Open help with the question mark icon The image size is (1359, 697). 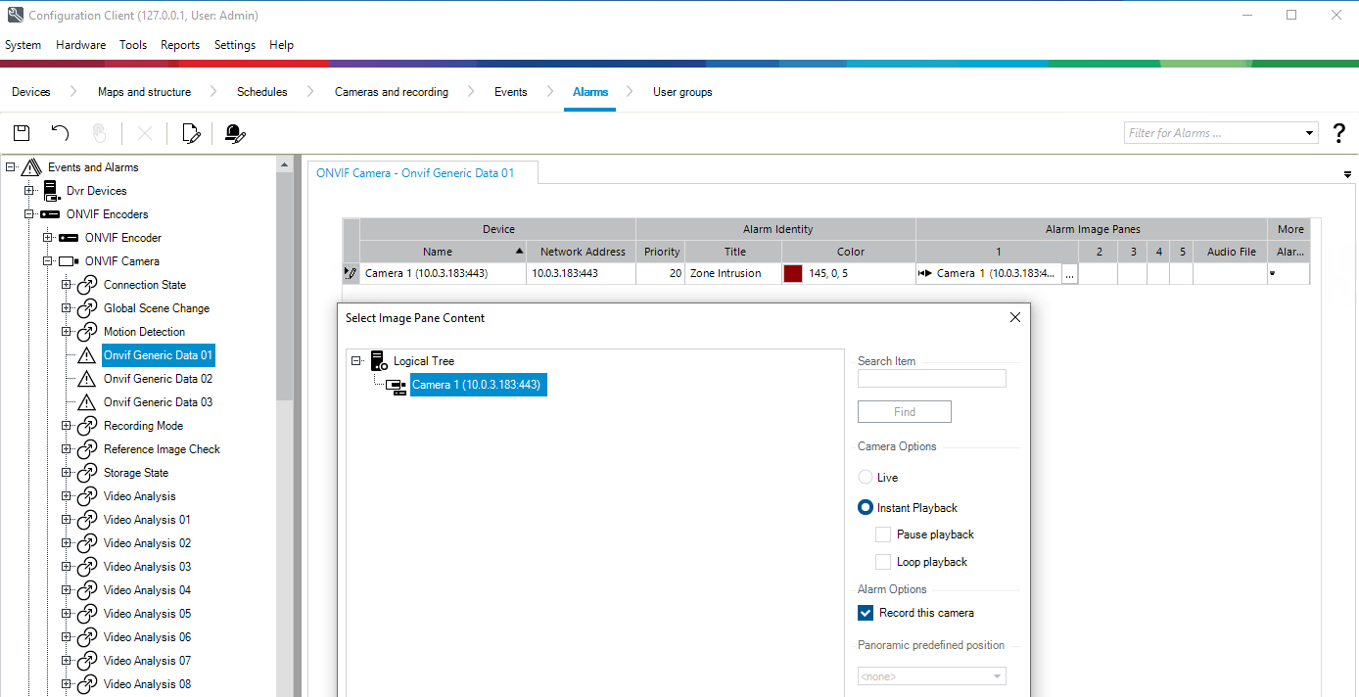click(1339, 133)
